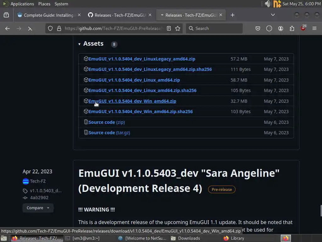Download LinuxLegacy_amd64.zip.sha256 checksum file

150,69
